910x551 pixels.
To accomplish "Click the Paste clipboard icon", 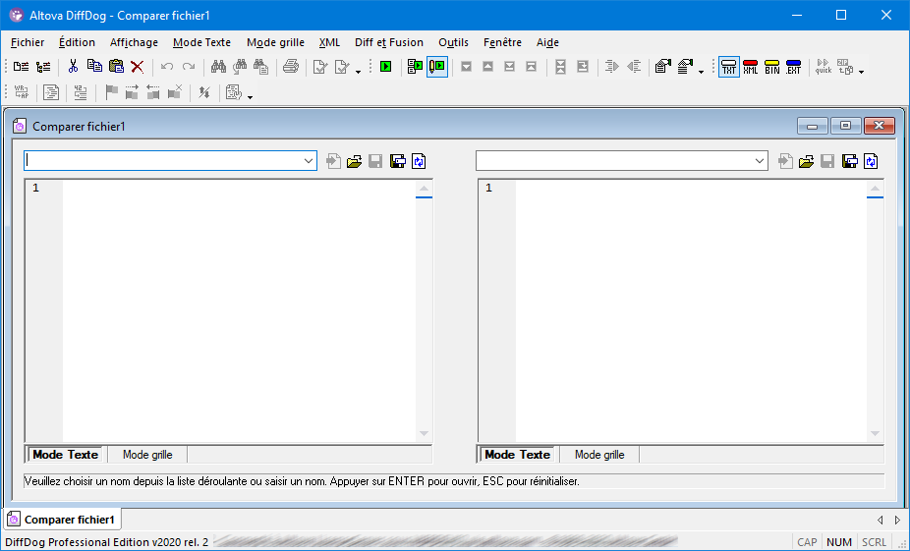I will point(116,67).
